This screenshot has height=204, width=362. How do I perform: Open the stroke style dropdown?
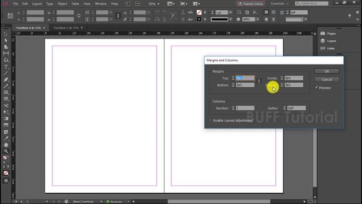coord(230,19)
